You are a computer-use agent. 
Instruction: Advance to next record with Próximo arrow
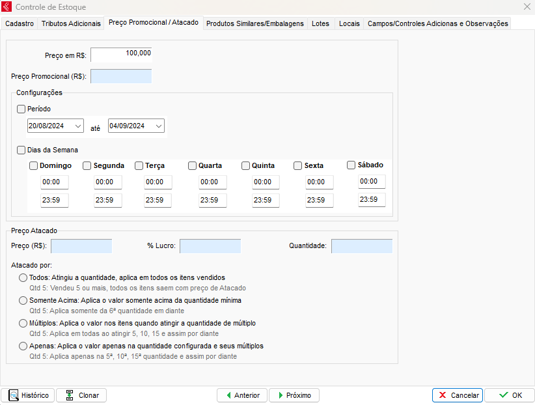coord(280,395)
